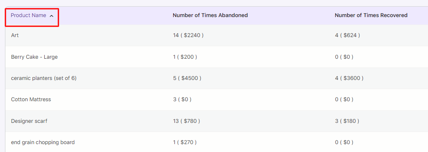The width and height of the screenshot is (428, 152).
Task: Click Art abandoned value 14 ( $2240 )
Action: tap(188, 35)
